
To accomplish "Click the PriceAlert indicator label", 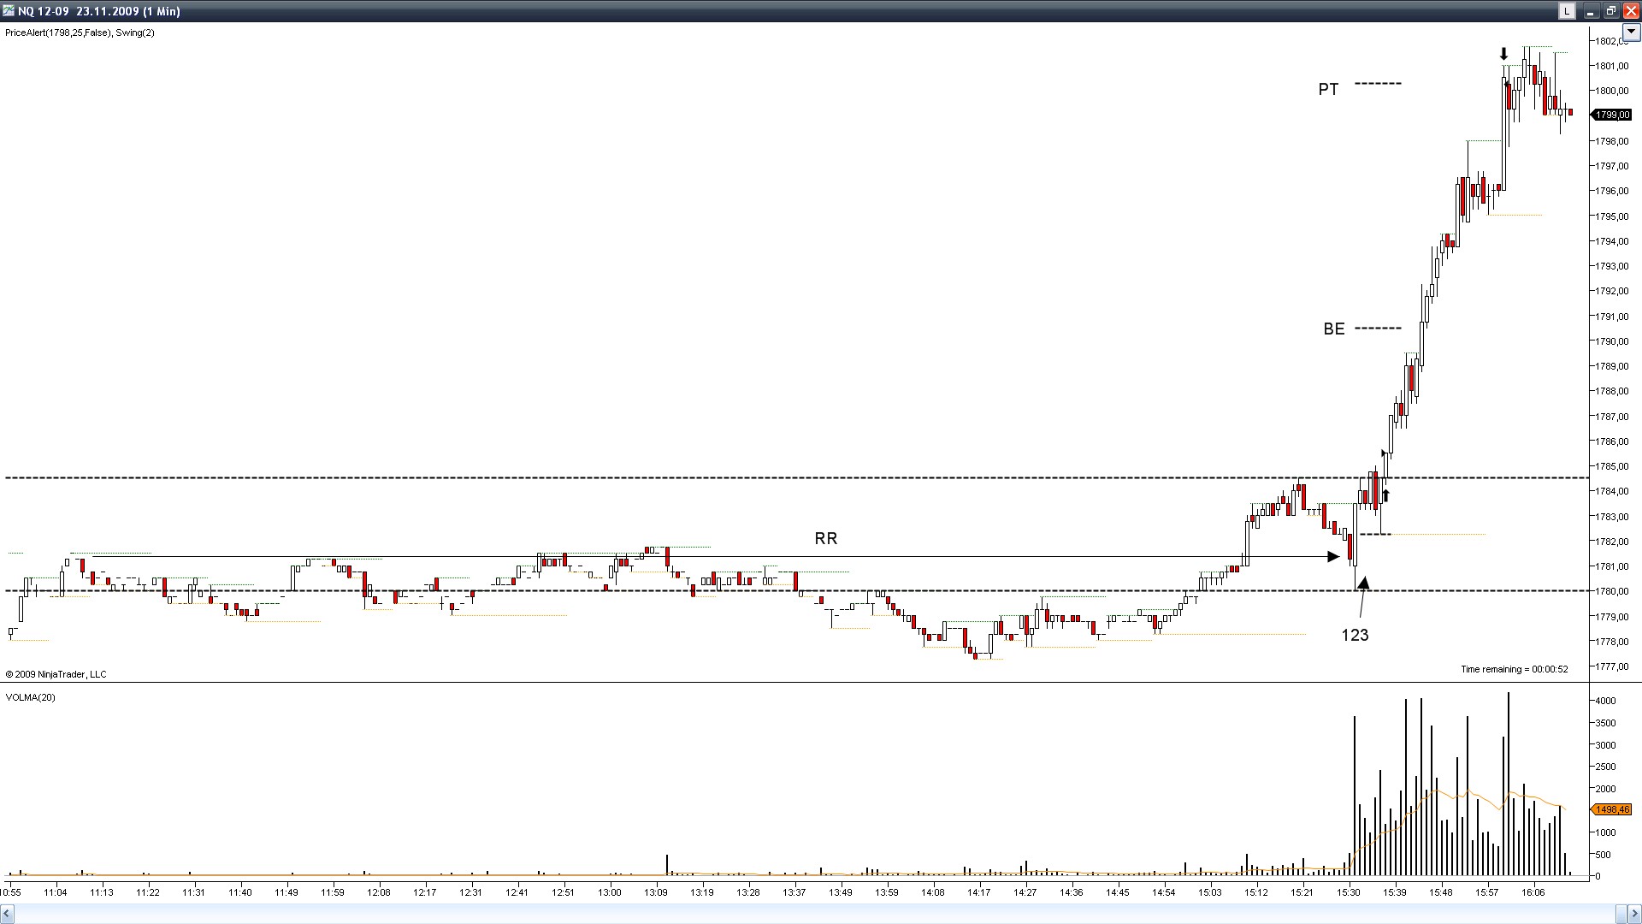I will click(x=58, y=33).
